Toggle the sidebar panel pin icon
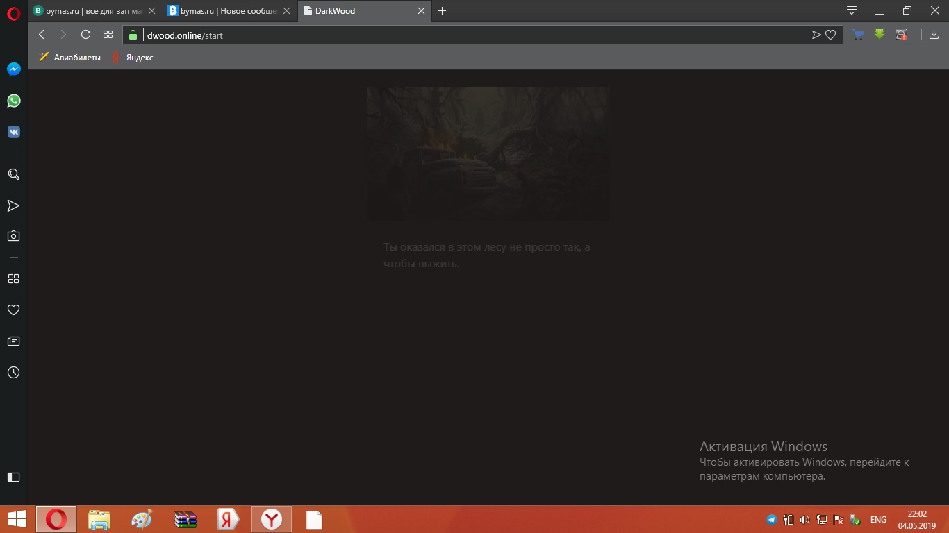 click(13, 477)
